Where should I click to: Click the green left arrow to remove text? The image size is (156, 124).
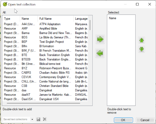coord(100,54)
